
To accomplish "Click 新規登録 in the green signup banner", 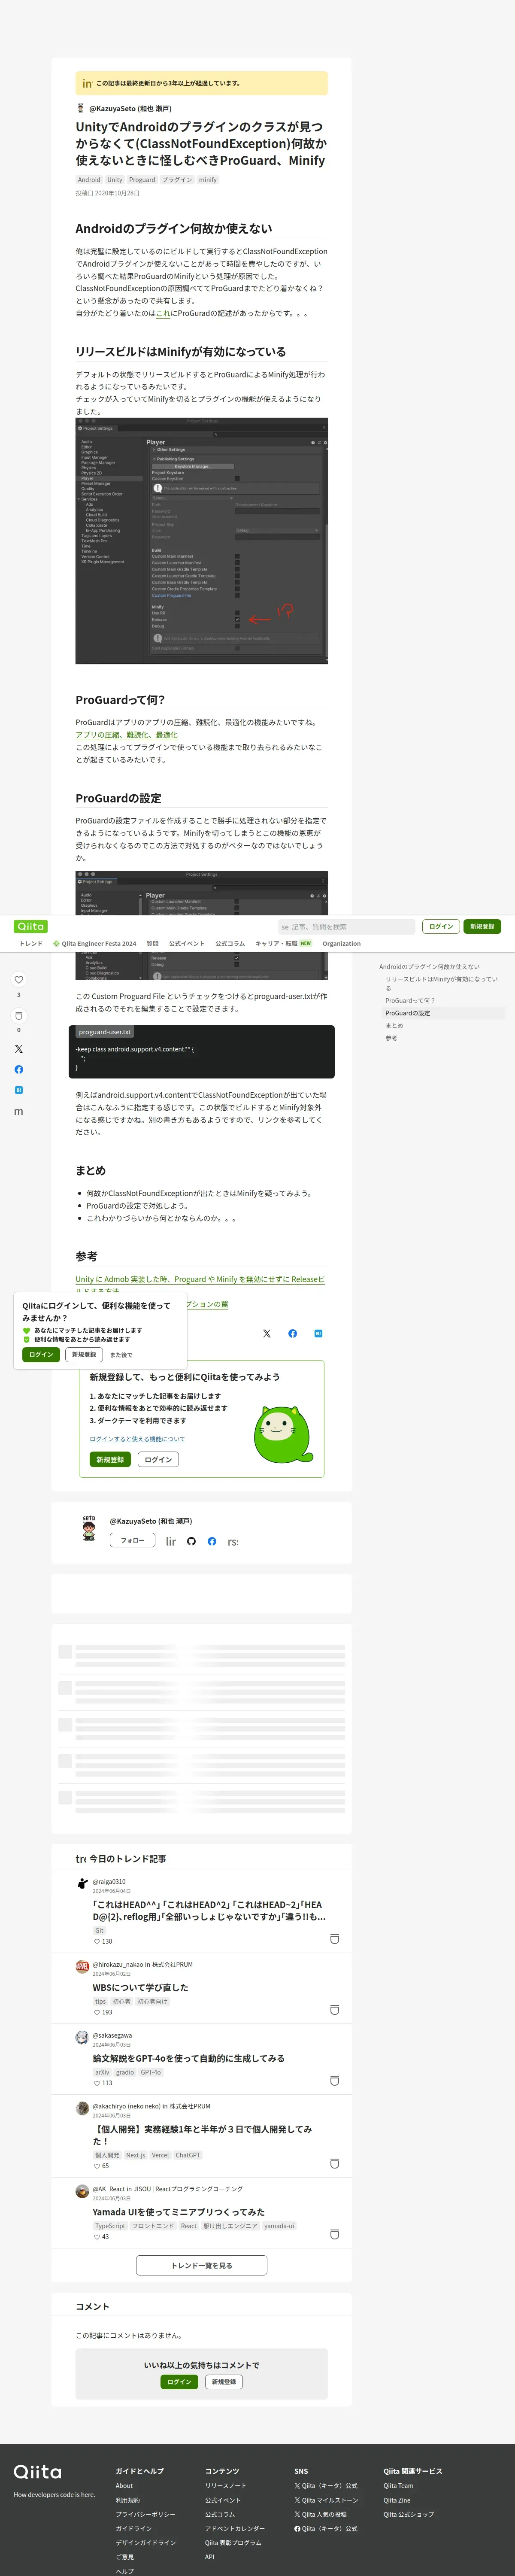I will tap(110, 1459).
